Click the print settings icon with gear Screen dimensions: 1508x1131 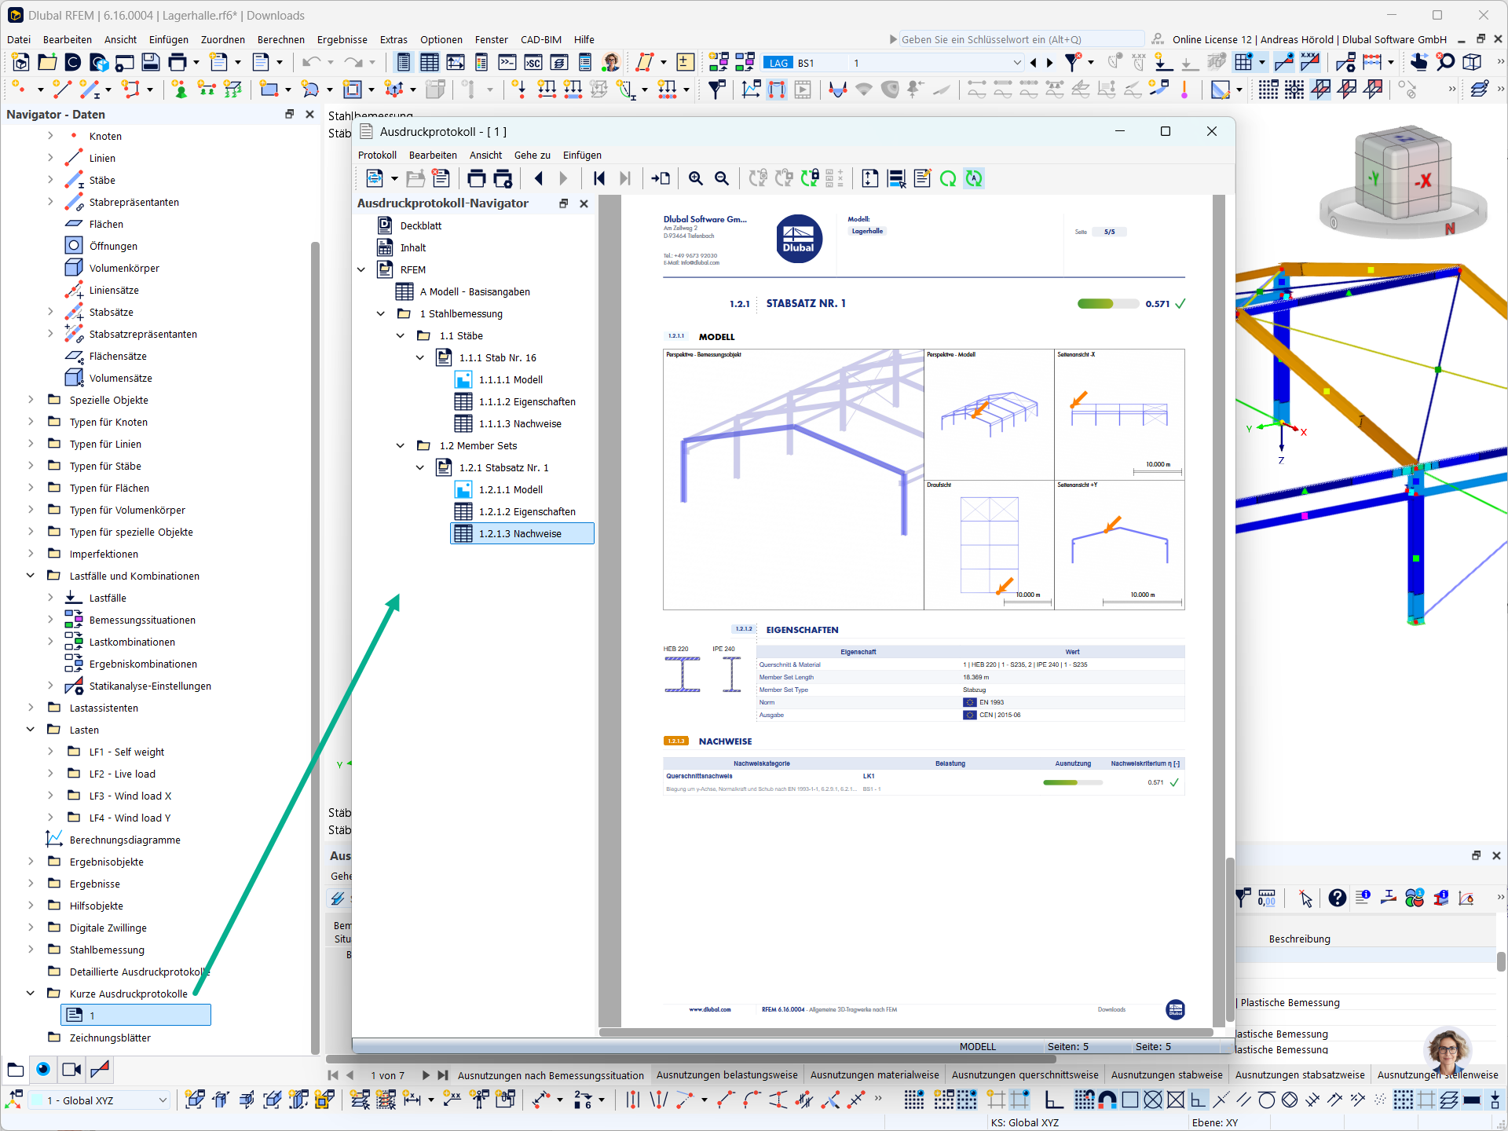pos(503,178)
